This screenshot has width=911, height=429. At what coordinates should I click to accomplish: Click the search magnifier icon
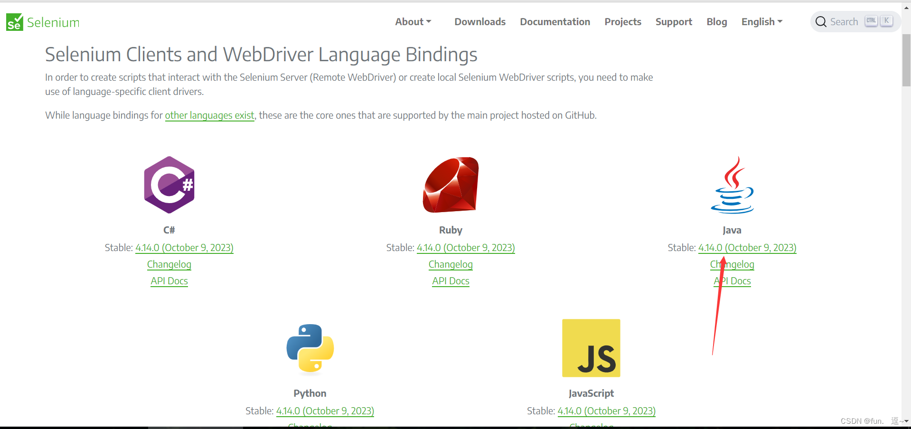(x=821, y=22)
